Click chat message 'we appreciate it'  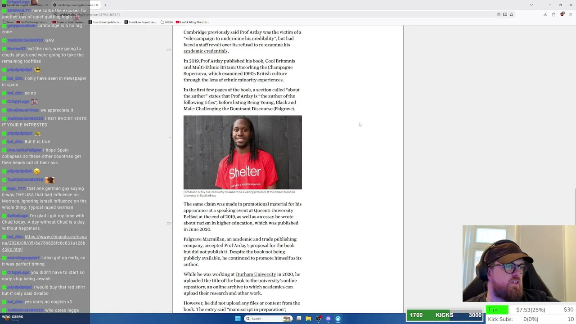pyautogui.click(x=57, y=110)
